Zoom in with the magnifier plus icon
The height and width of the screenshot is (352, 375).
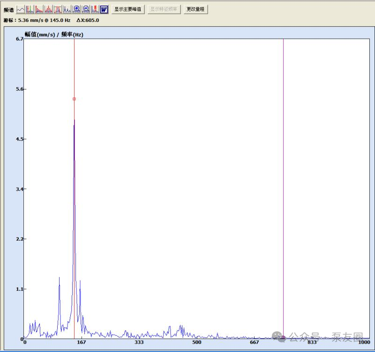coord(76,9)
